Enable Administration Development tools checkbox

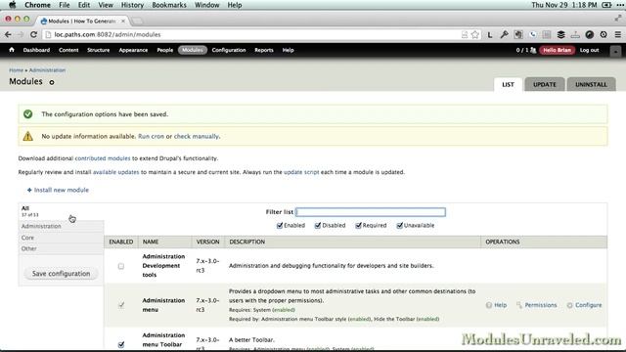pos(121,266)
